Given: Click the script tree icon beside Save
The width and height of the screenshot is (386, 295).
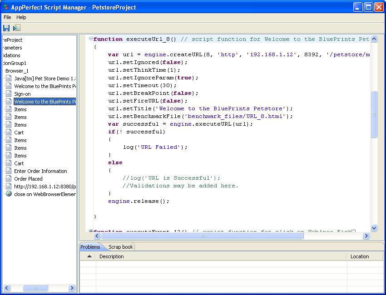Looking at the screenshot, I should point(17,28).
